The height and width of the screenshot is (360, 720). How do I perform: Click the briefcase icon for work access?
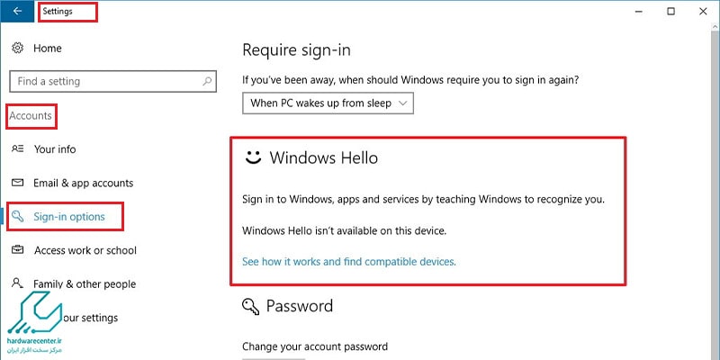17,250
